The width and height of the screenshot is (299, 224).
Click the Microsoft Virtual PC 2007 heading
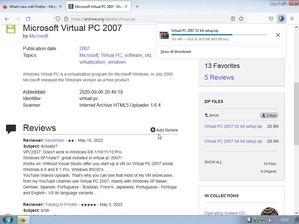coord(72,28)
